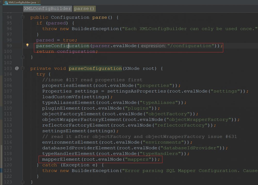Click the "/configuration" string literal
The image size is (258, 185).
(191, 46)
